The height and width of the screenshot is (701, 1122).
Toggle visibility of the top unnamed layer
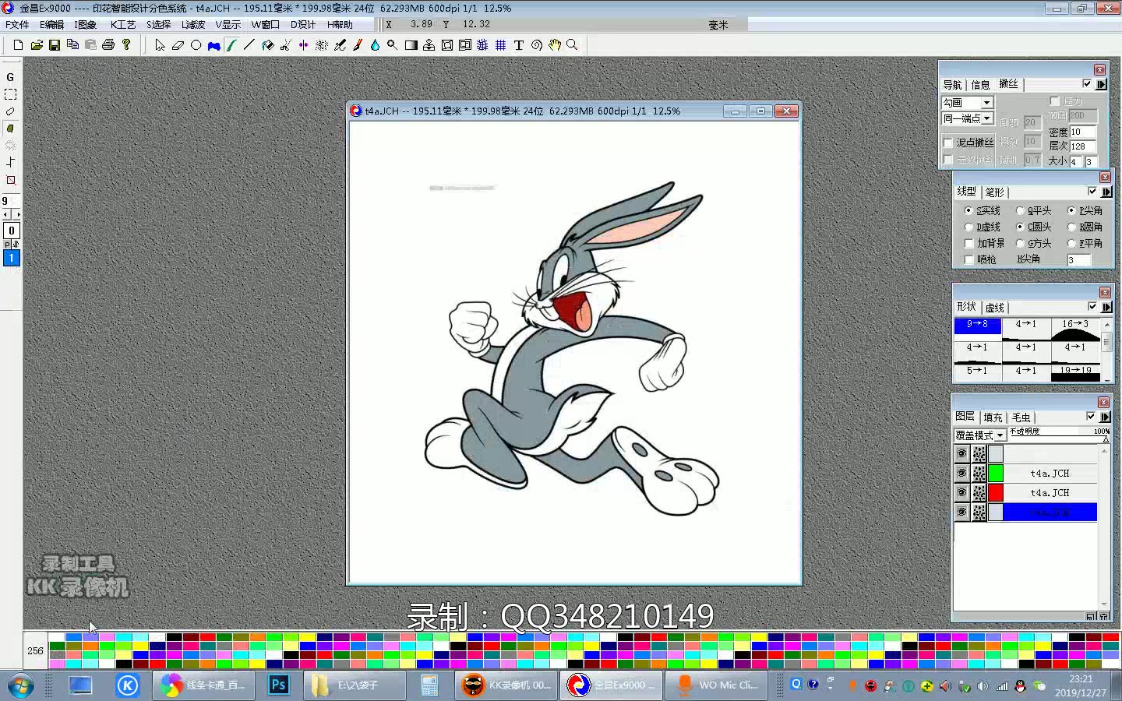(x=961, y=453)
